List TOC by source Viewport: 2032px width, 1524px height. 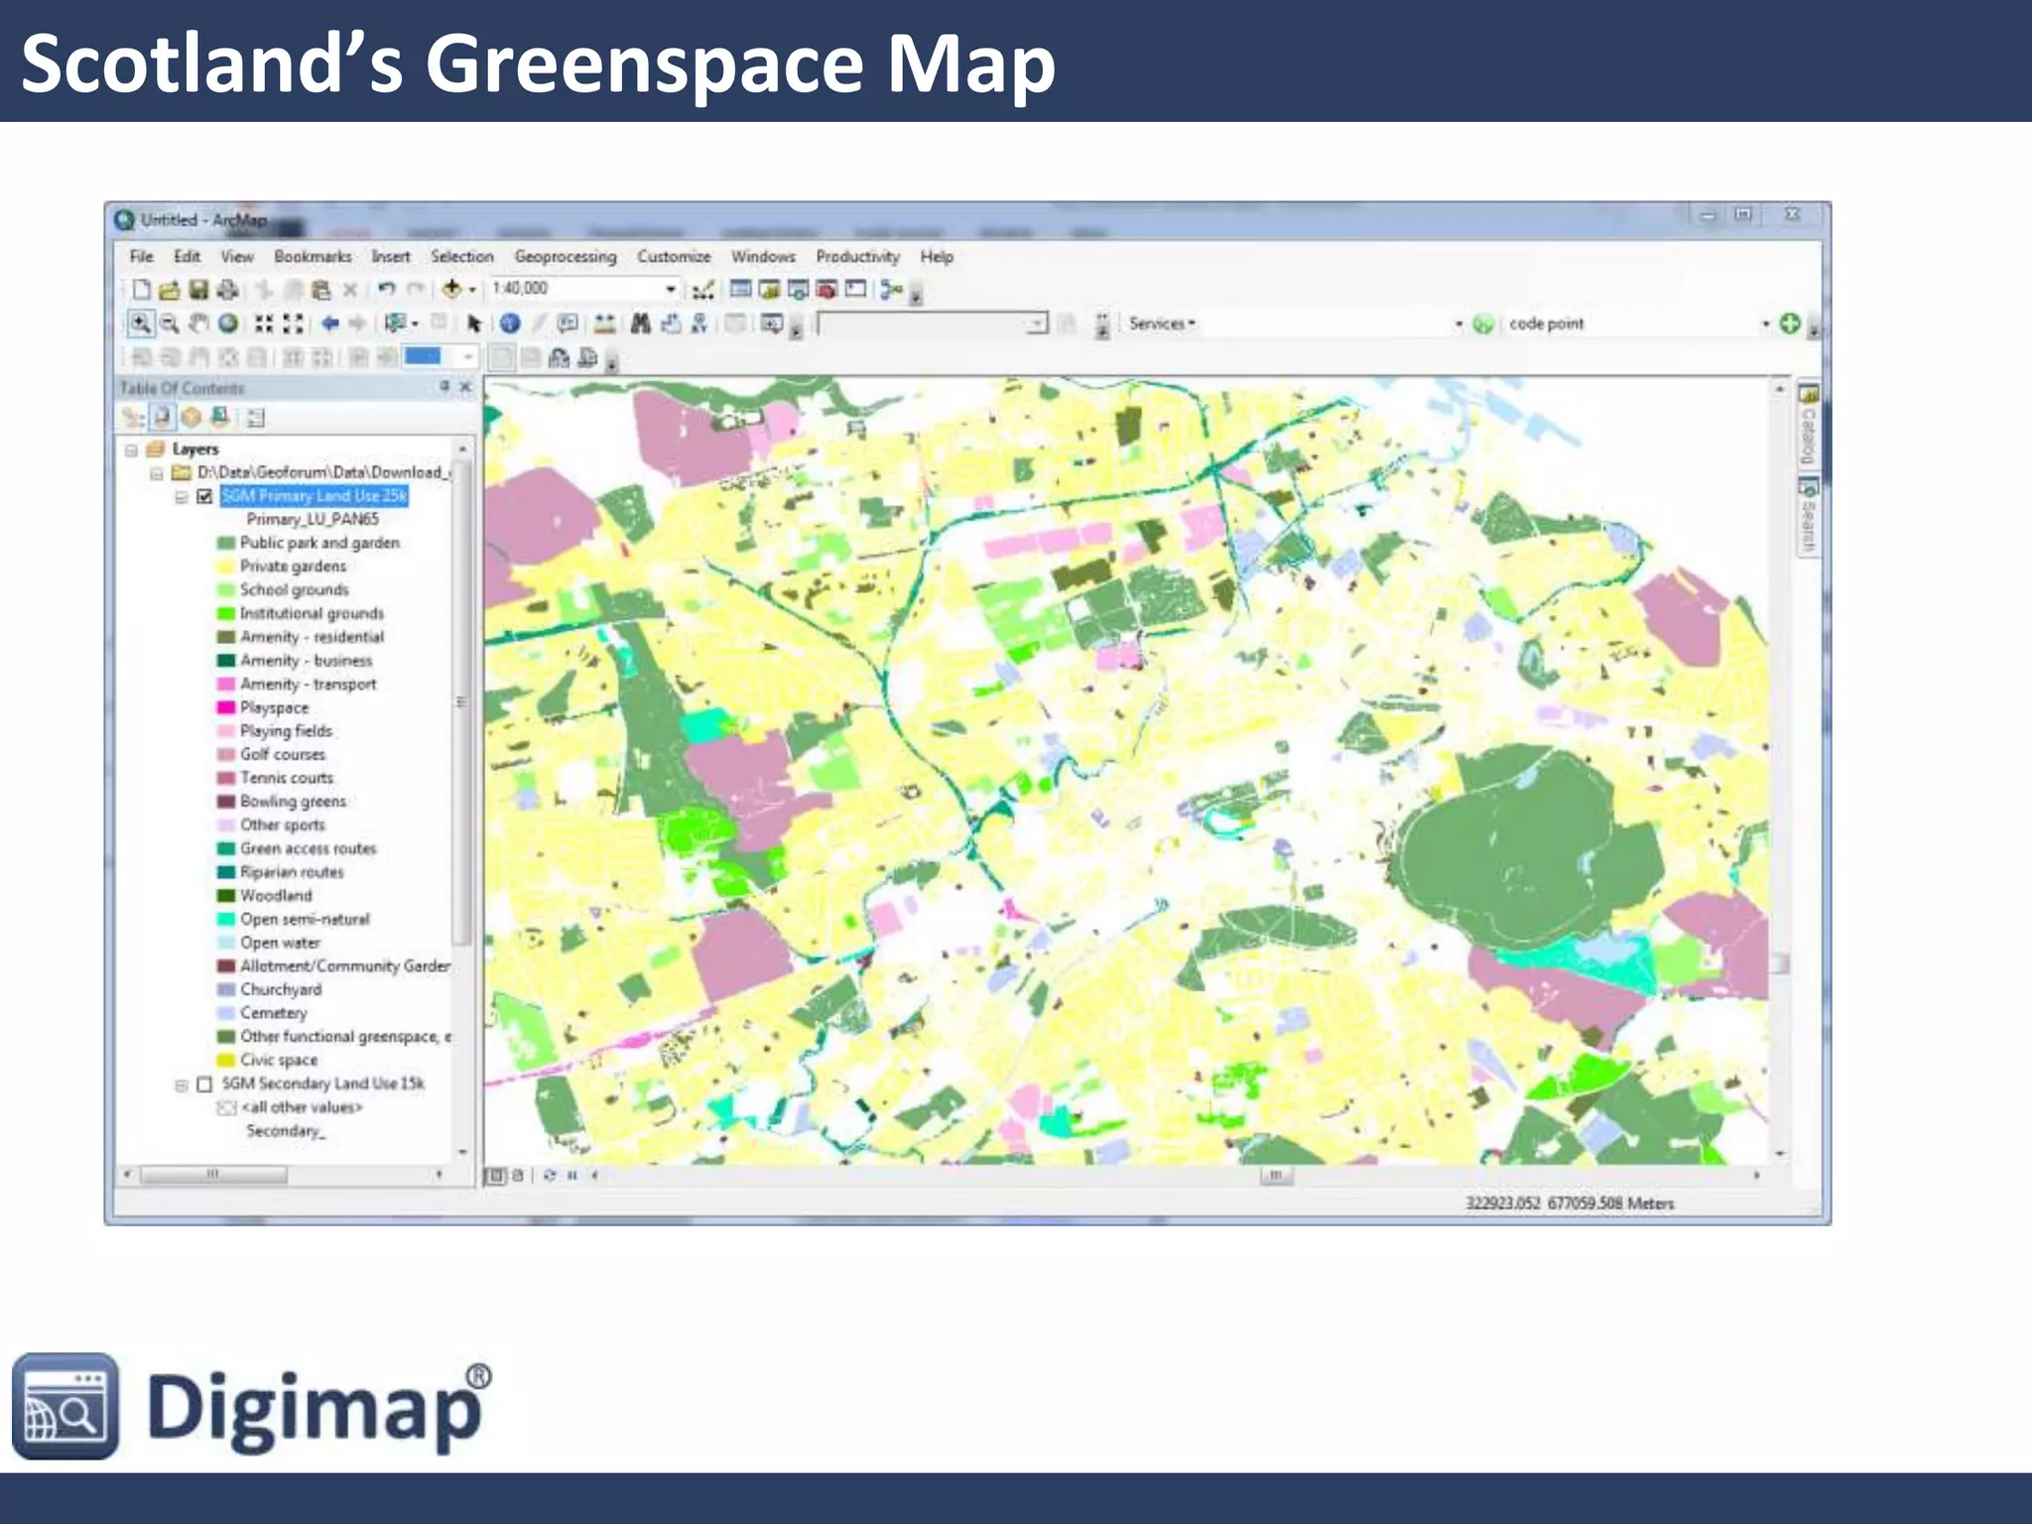click(162, 418)
